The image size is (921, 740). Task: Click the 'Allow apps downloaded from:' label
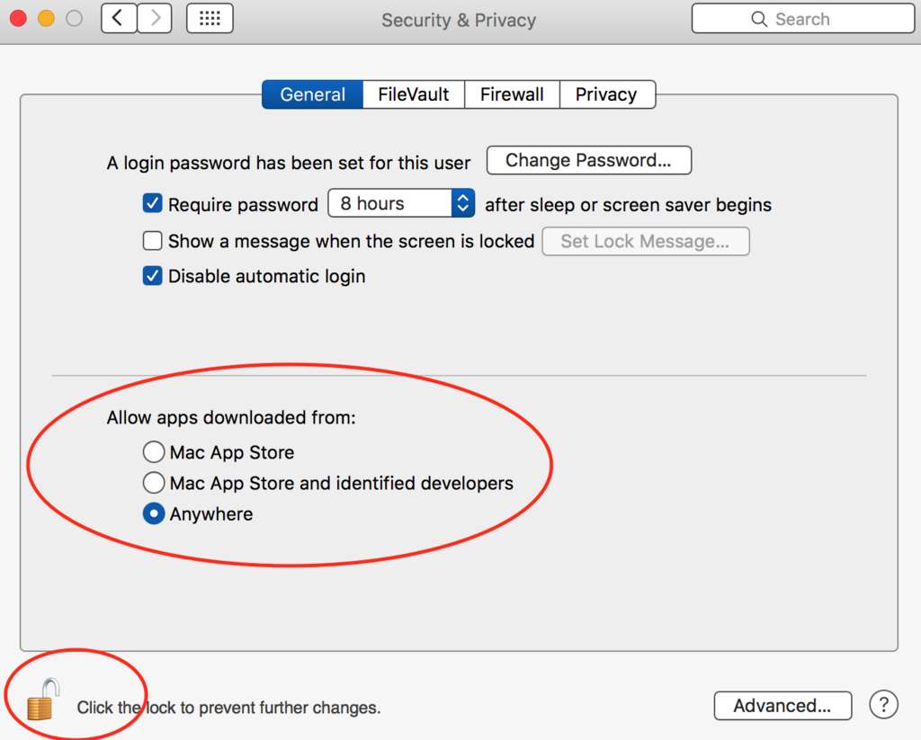coord(231,417)
